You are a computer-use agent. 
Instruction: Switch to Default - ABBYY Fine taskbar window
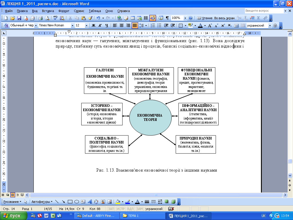click(x=97, y=216)
